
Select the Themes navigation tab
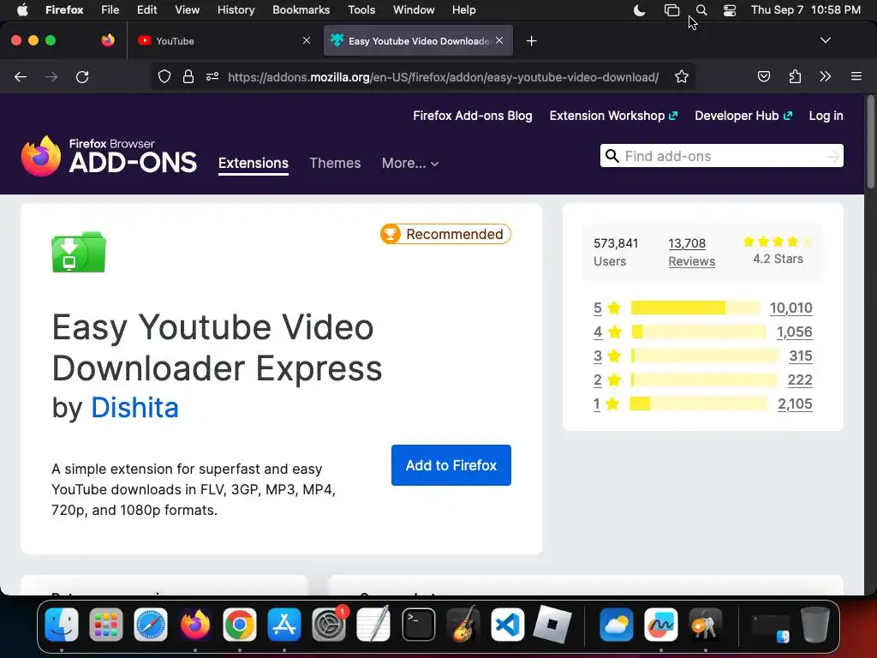tap(335, 164)
